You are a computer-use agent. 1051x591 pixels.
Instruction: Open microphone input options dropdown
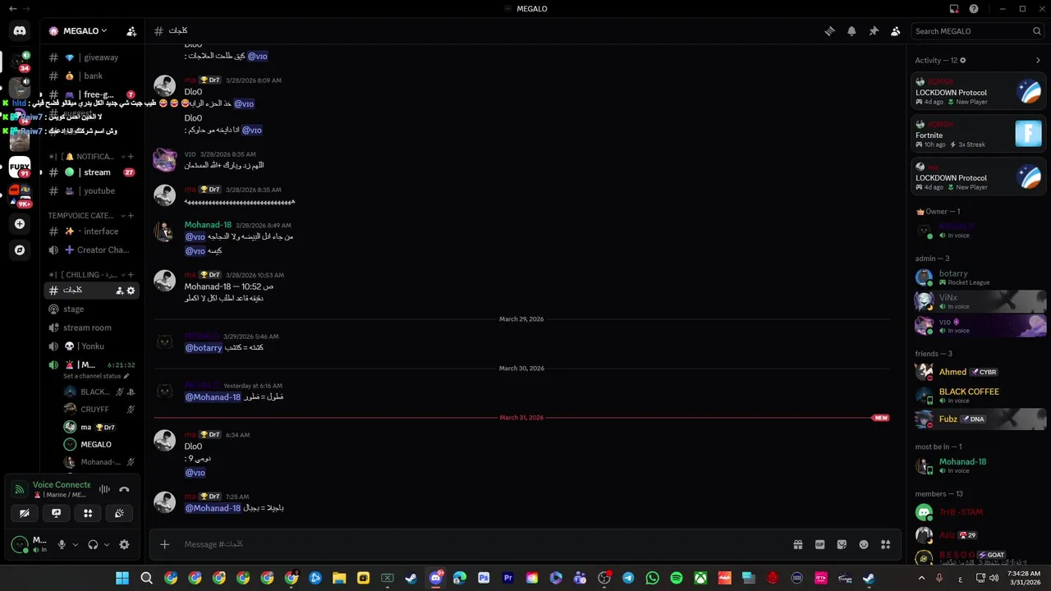76,544
